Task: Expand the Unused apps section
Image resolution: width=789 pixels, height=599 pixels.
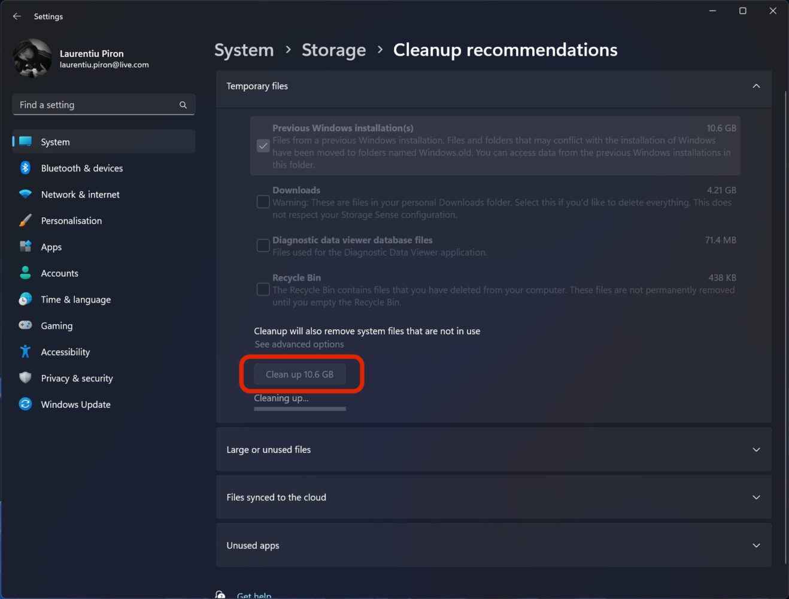Action: 756,545
